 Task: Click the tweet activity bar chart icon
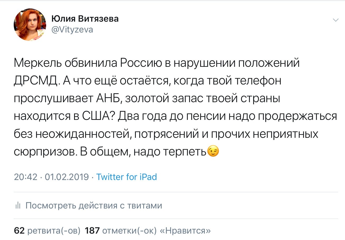[18, 206]
